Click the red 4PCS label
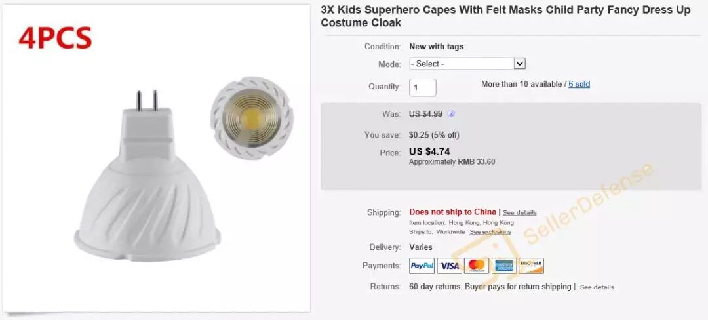 coord(55,39)
